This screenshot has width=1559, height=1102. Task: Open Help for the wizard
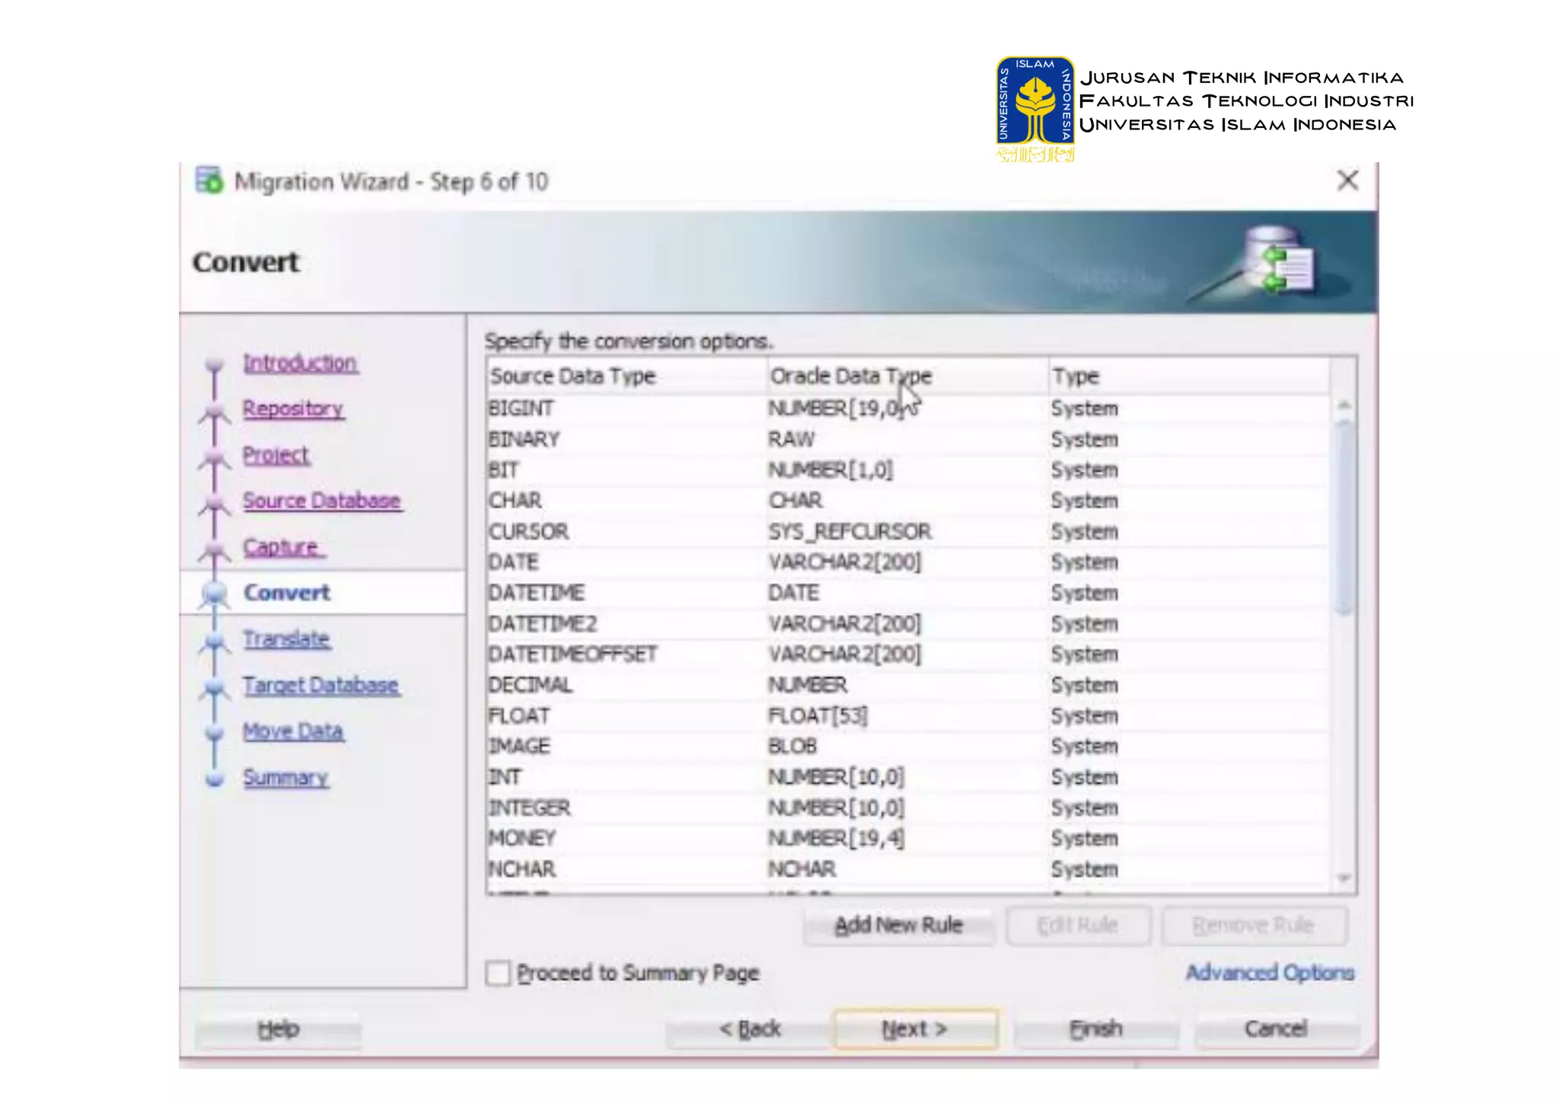(278, 1030)
